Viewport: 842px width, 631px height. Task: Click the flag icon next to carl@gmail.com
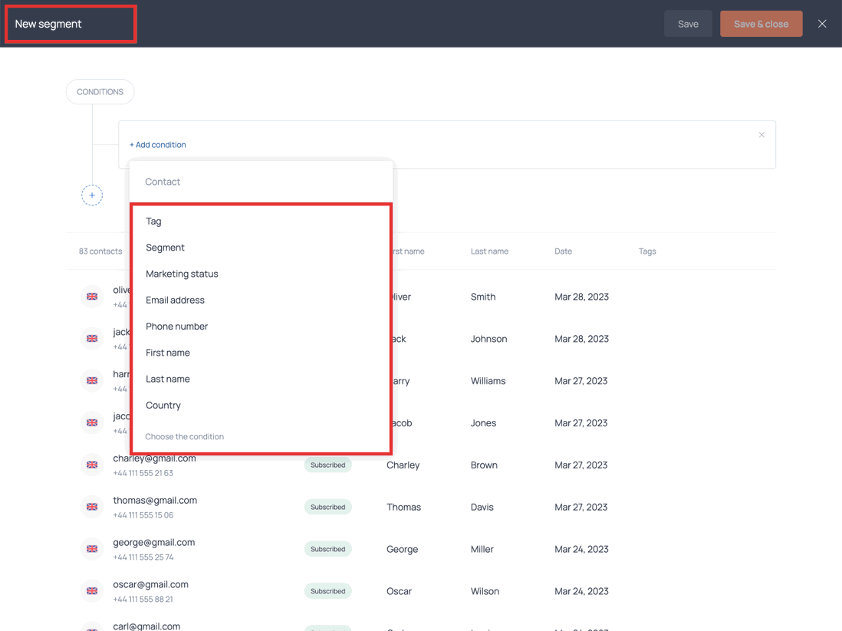[x=92, y=627]
